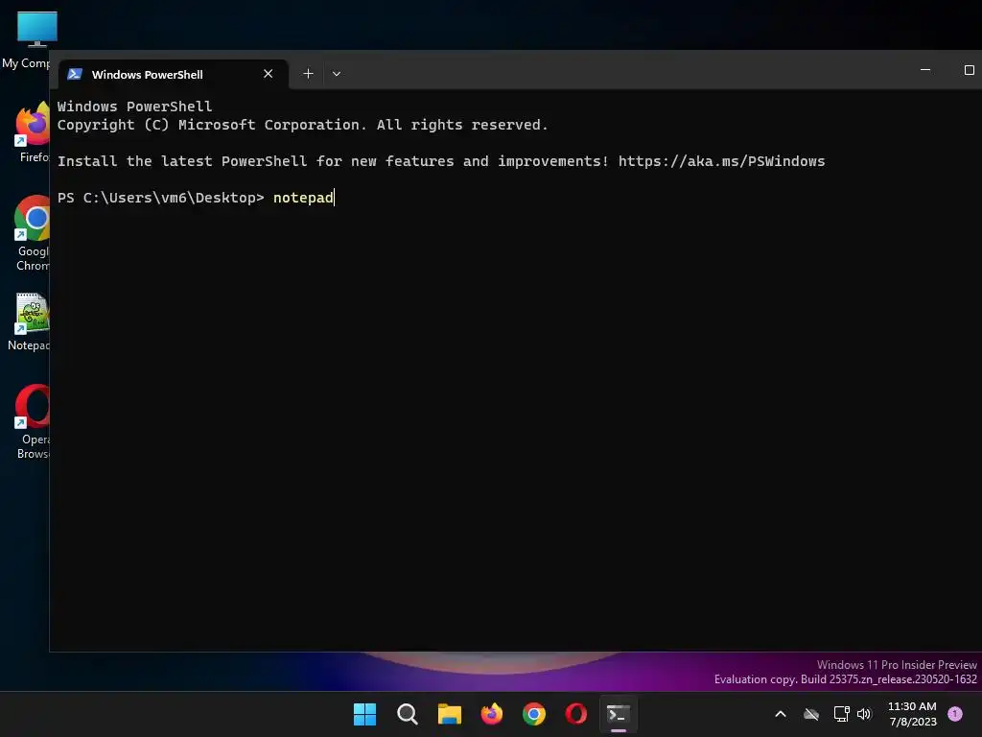Click the cloud sync tray icon
This screenshot has width=982, height=737.
pos(811,714)
